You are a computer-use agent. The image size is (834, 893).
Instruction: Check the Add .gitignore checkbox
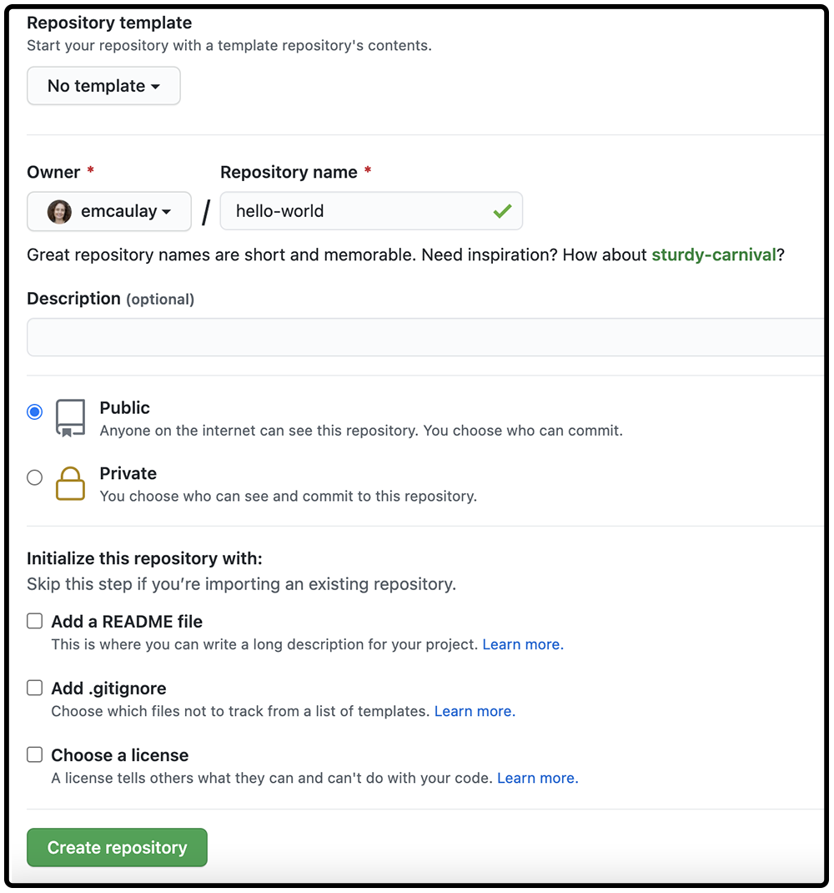click(34, 688)
